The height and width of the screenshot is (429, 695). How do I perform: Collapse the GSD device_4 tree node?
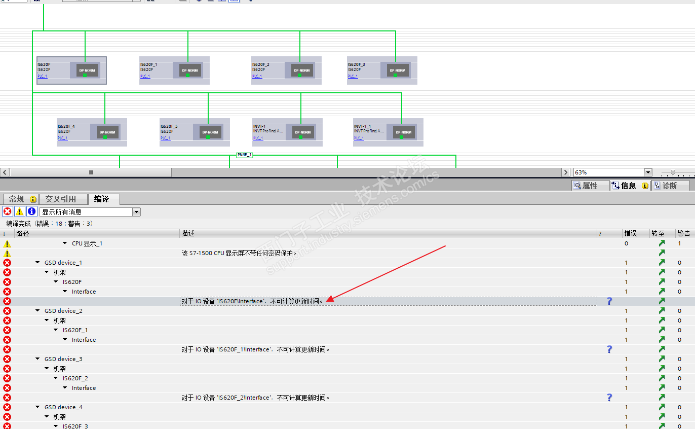point(38,407)
